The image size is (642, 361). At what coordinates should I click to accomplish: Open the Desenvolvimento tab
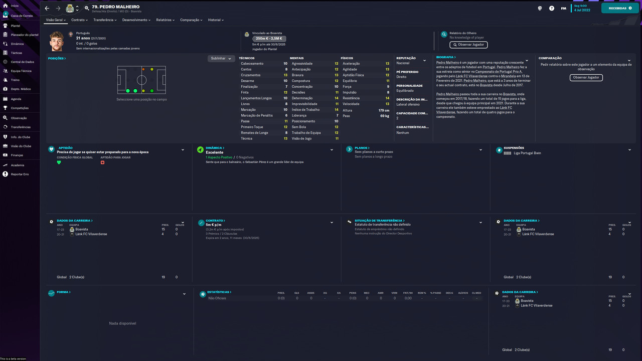136,20
